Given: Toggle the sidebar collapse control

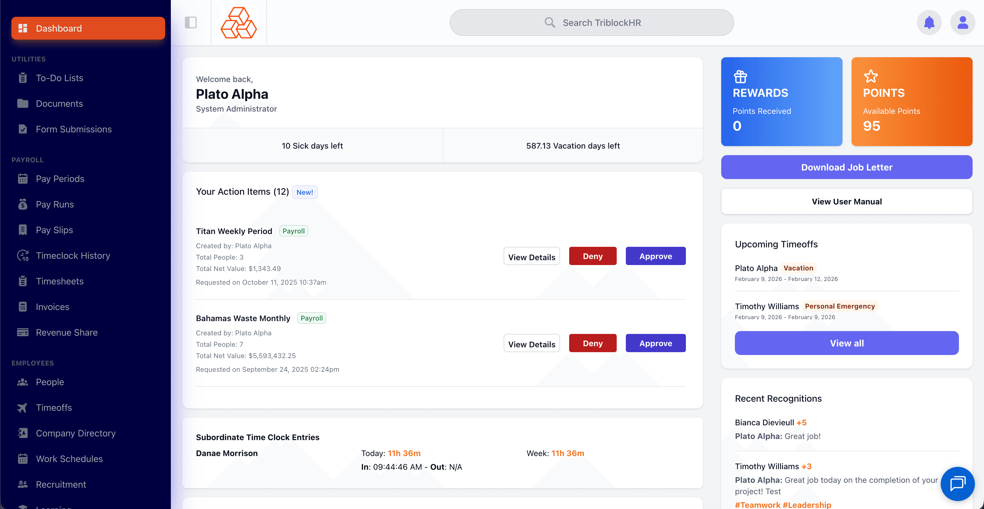Looking at the screenshot, I should (191, 22).
